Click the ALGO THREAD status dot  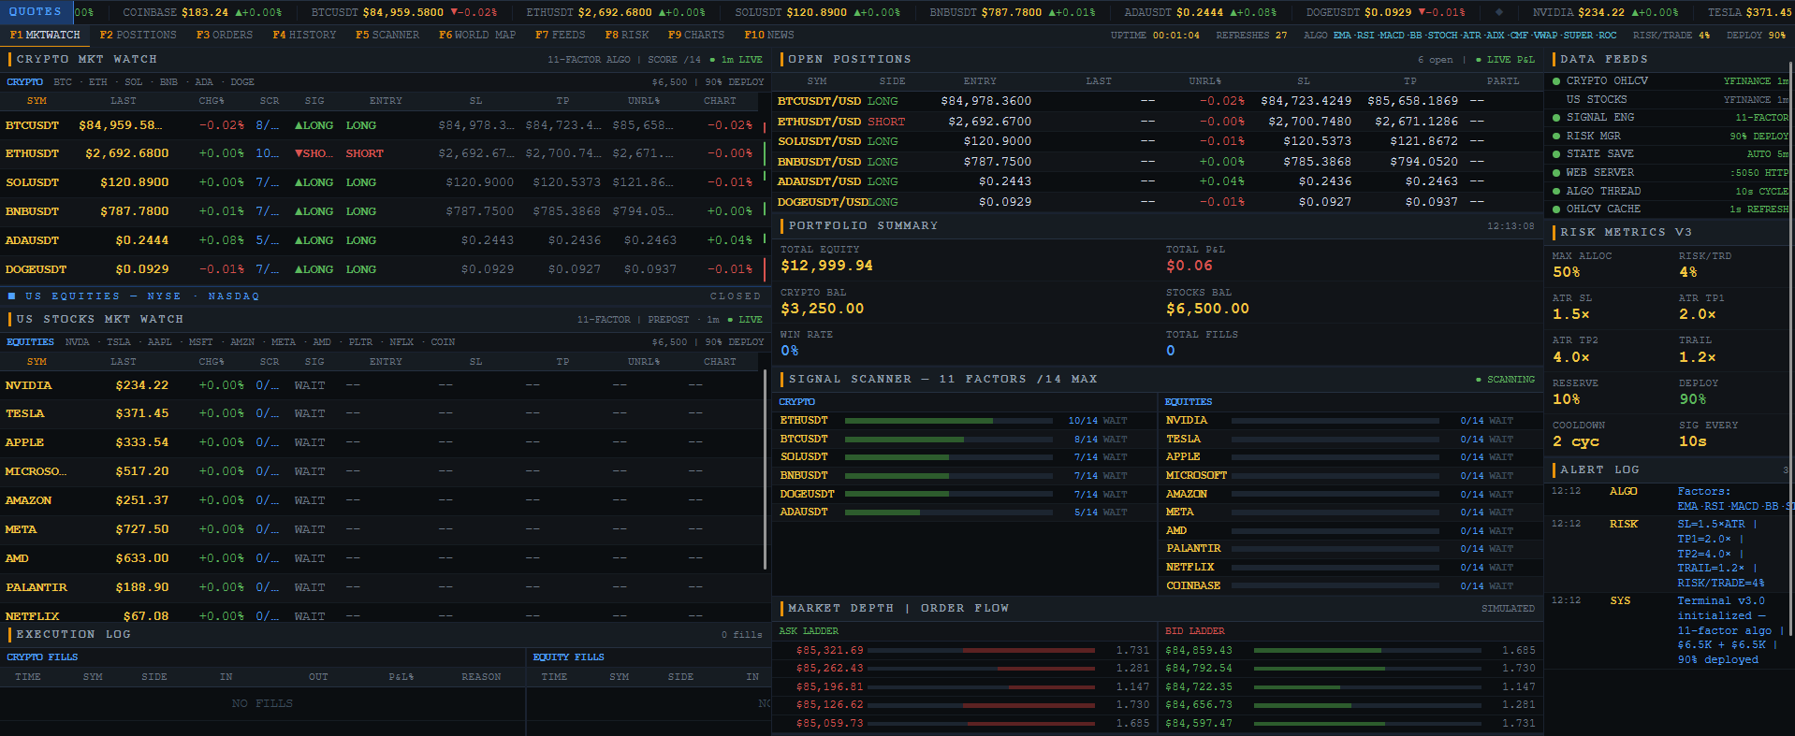click(x=1556, y=191)
